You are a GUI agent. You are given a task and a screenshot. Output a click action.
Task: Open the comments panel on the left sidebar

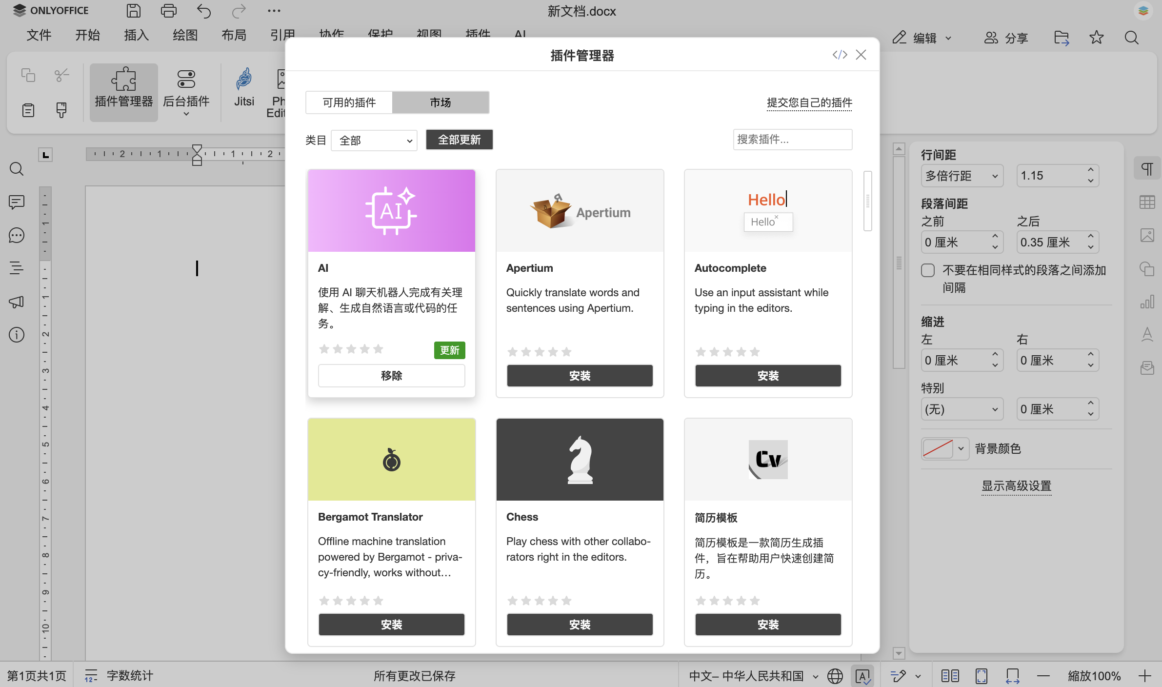point(16,202)
